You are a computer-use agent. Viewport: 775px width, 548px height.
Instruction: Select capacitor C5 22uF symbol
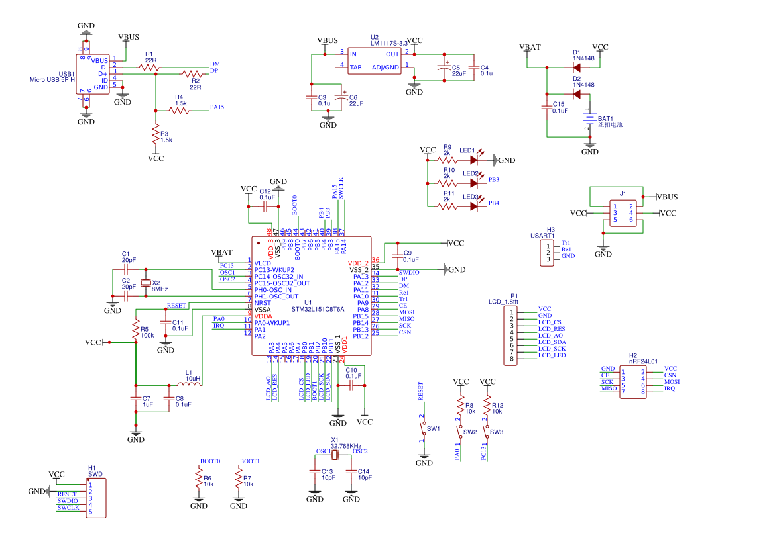tap(444, 68)
